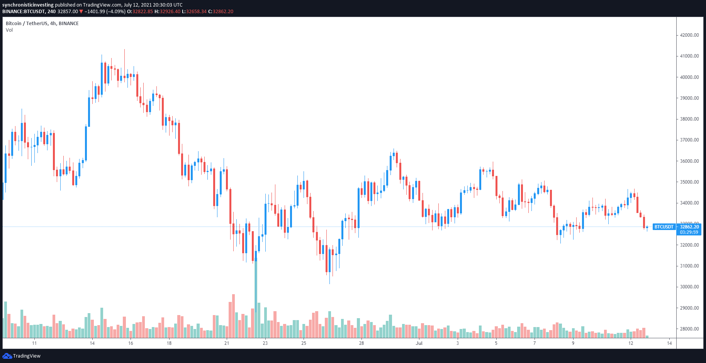Click the blue BTCUSDT price tag

coord(664,227)
